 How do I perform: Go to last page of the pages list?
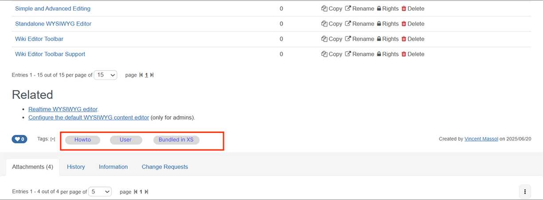point(152,75)
